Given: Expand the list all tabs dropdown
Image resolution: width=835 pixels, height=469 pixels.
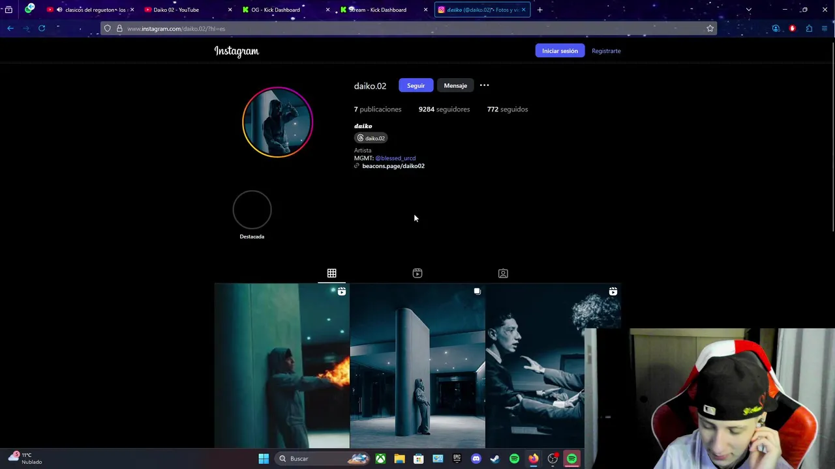Looking at the screenshot, I should [748, 10].
